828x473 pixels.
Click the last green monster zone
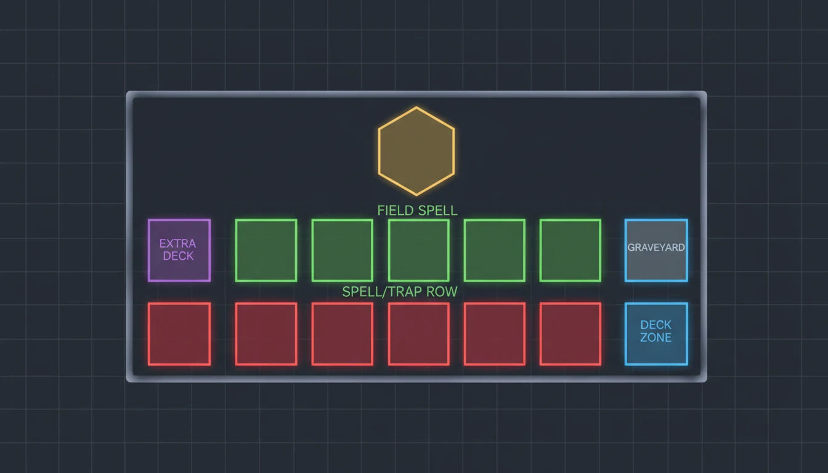[570, 249]
